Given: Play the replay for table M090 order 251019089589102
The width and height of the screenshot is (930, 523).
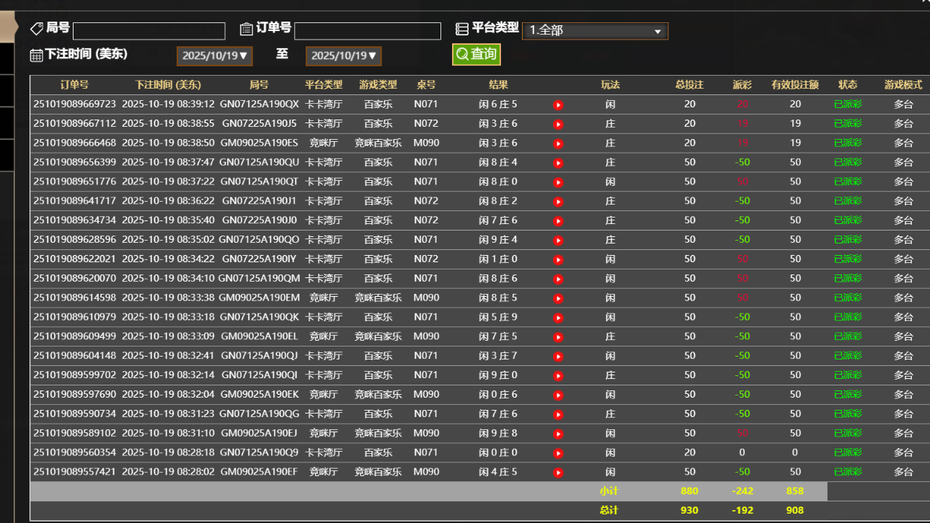Looking at the screenshot, I should 558,433.
